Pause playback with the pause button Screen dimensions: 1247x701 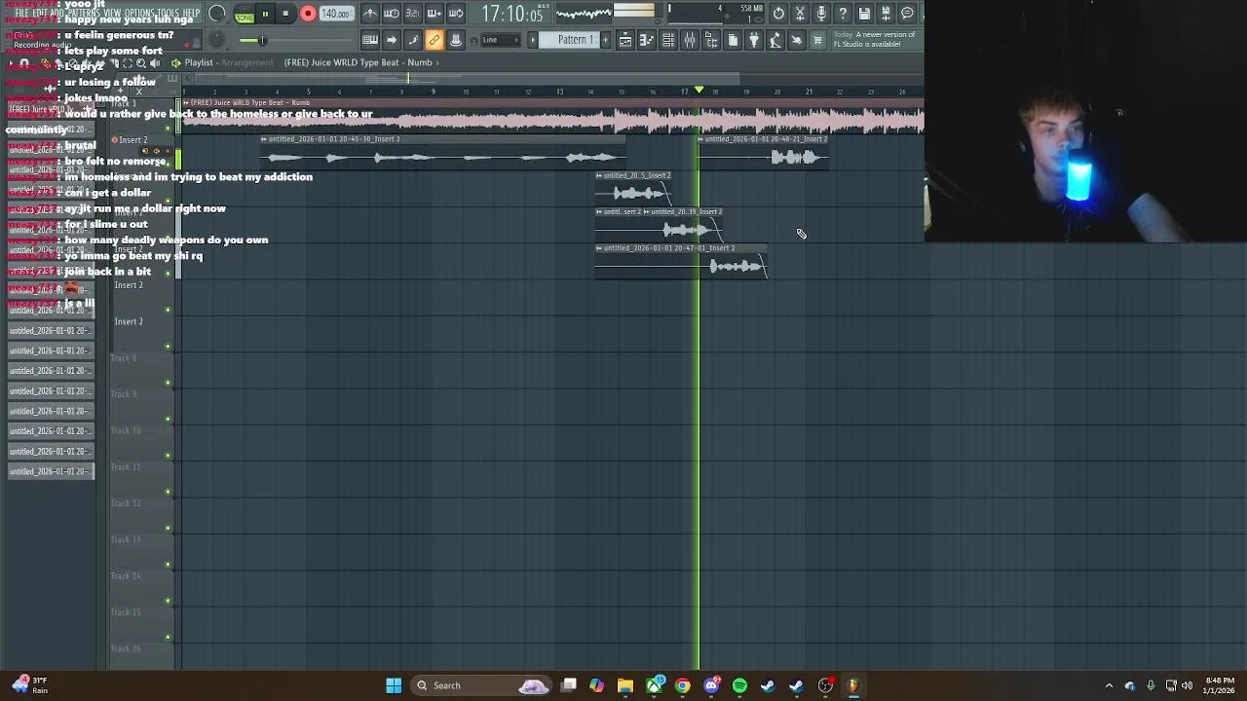265,14
